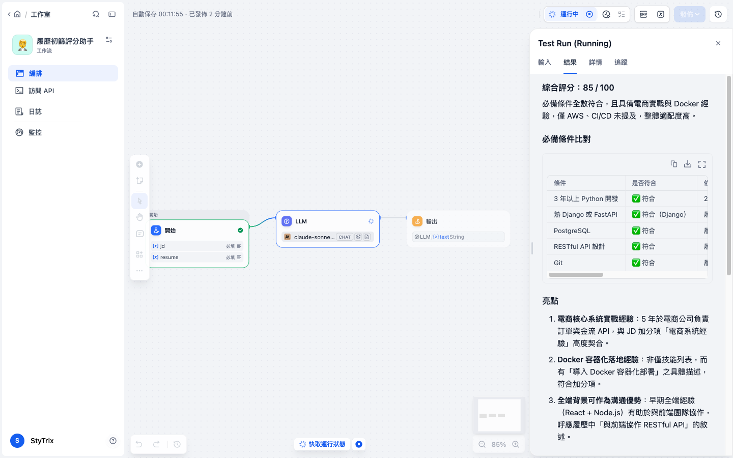
Task: Open the 監控 monitoring page
Action: click(x=63, y=132)
